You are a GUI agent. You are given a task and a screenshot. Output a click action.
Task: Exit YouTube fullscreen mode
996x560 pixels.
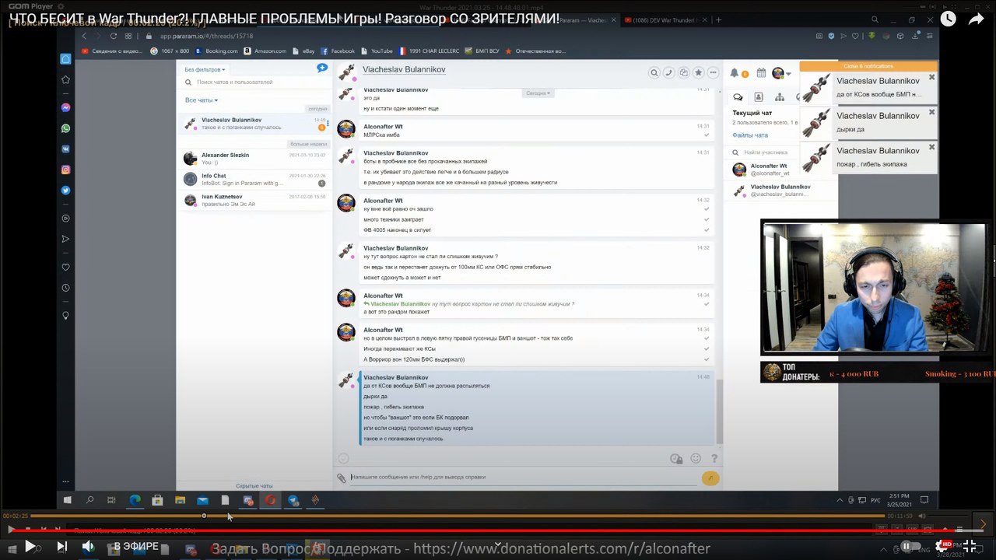pyautogui.click(x=970, y=546)
